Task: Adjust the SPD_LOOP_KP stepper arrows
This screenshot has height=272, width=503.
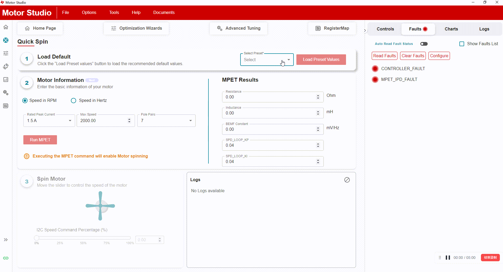Action: [318, 145]
